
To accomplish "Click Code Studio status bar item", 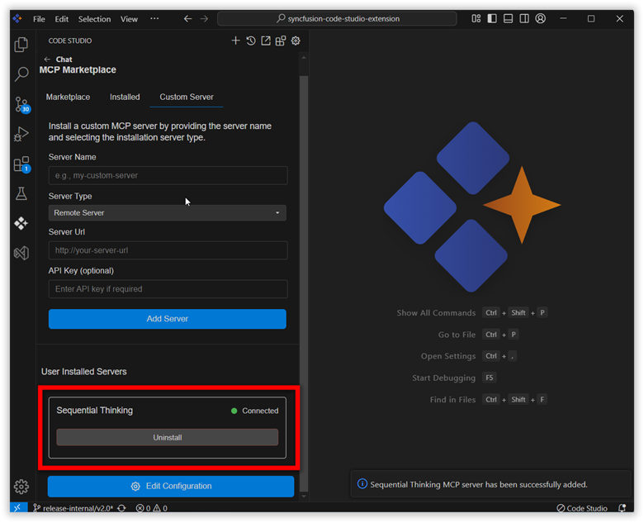I will pyautogui.click(x=581, y=508).
